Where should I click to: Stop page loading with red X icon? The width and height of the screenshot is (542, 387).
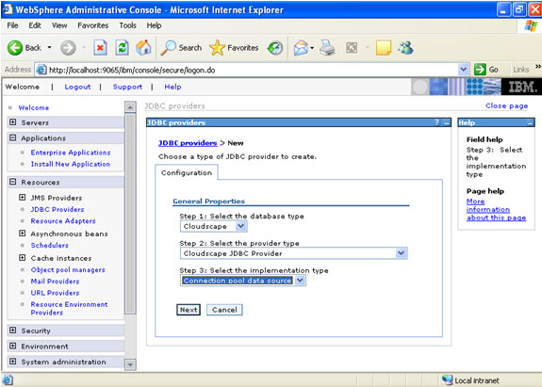[100, 48]
